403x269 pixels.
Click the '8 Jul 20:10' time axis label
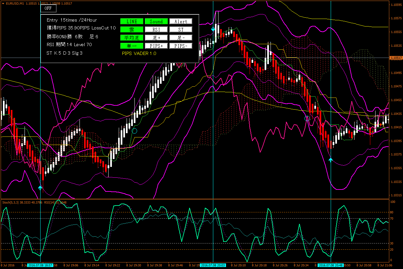point(238,265)
